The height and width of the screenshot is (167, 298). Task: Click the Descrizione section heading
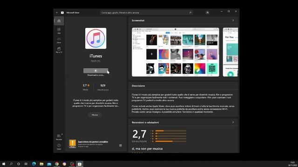pyautogui.click(x=138, y=86)
